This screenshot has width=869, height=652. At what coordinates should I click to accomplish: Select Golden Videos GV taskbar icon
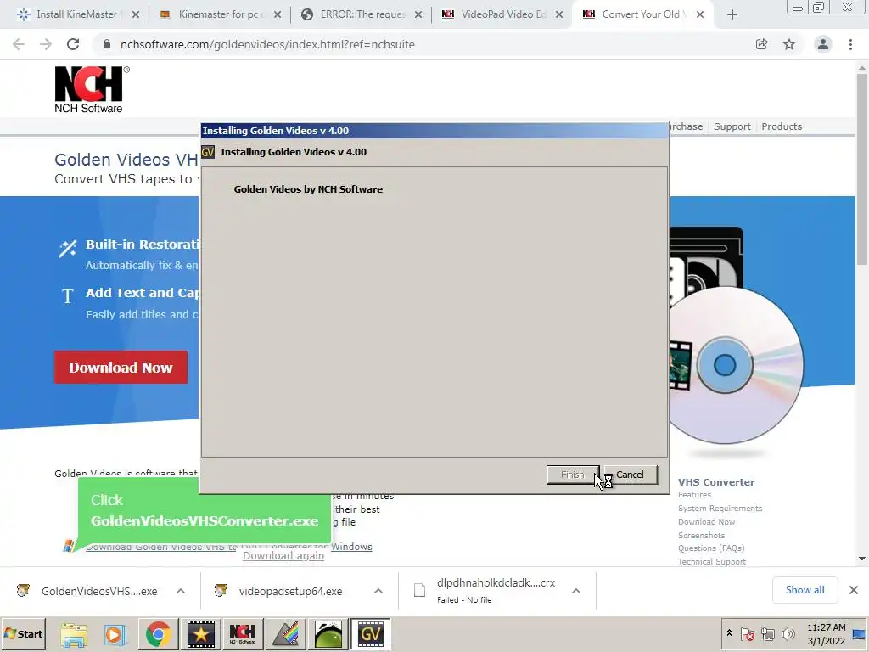pos(370,633)
